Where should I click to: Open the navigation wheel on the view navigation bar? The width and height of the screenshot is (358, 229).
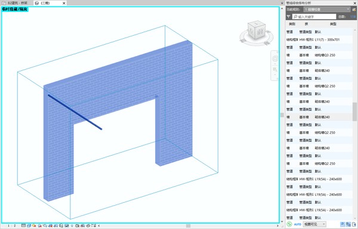coord(275,58)
